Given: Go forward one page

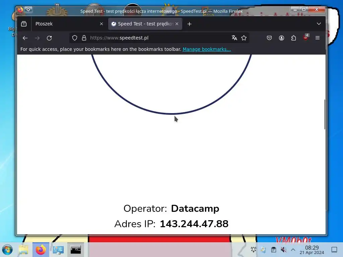Looking at the screenshot, I should [37, 38].
